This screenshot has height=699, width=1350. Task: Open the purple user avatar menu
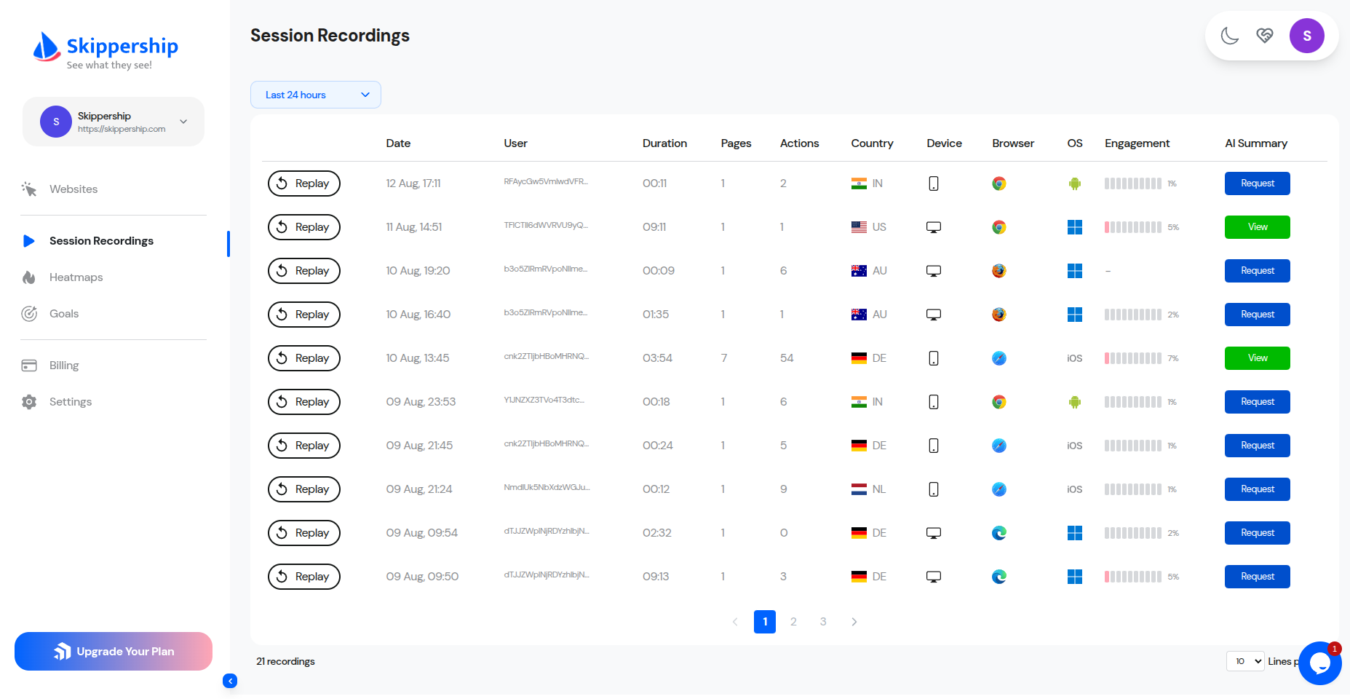point(1306,36)
